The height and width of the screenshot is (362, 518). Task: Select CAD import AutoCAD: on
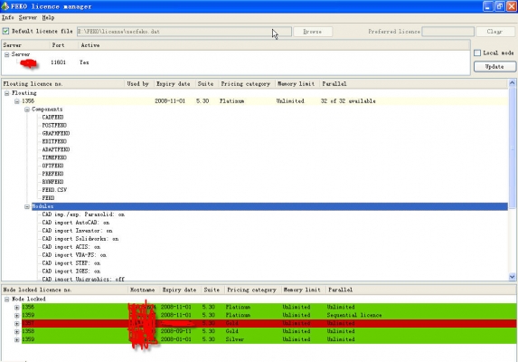pyautogui.click(x=76, y=223)
